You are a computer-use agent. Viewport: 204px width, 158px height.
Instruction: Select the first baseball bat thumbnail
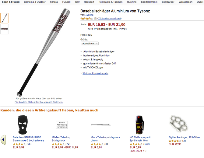point(5,18)
